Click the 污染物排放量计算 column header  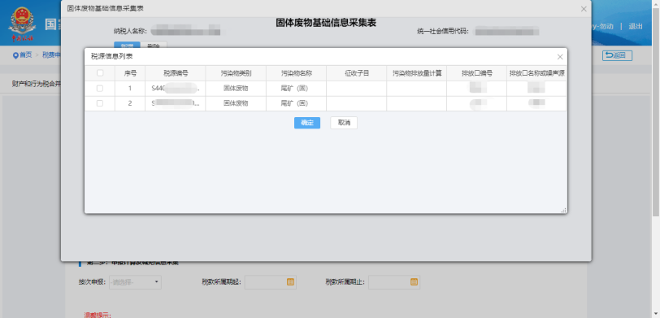pos(417,73)
